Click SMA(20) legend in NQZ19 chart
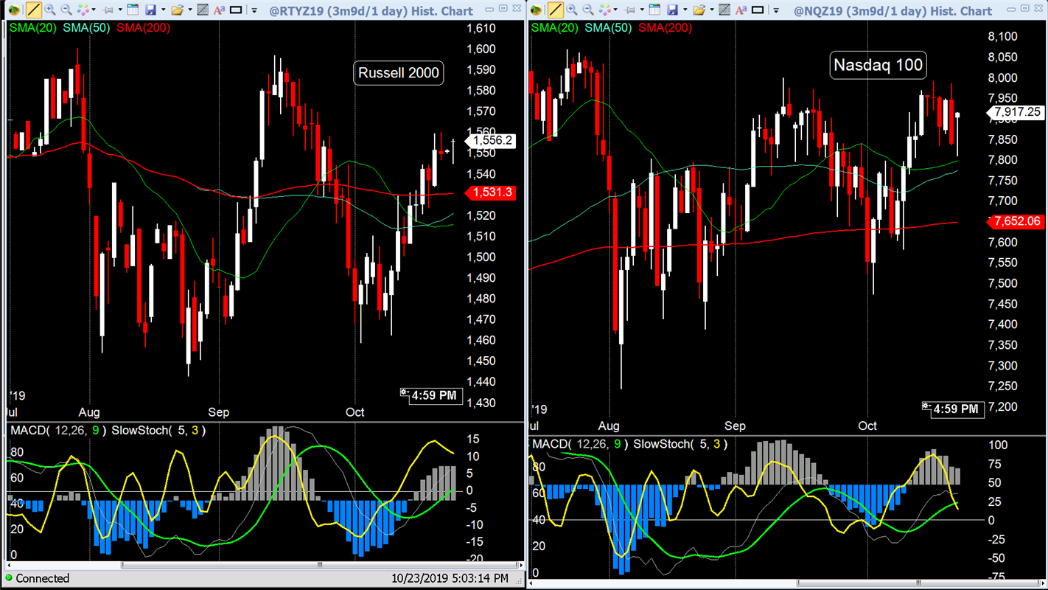This screenshot has width=1048, height=590. (555, 27)
